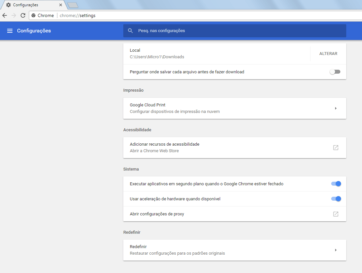Click the search magnifier icon in settings bar
The image size is (362, 273).
(130, 31)
